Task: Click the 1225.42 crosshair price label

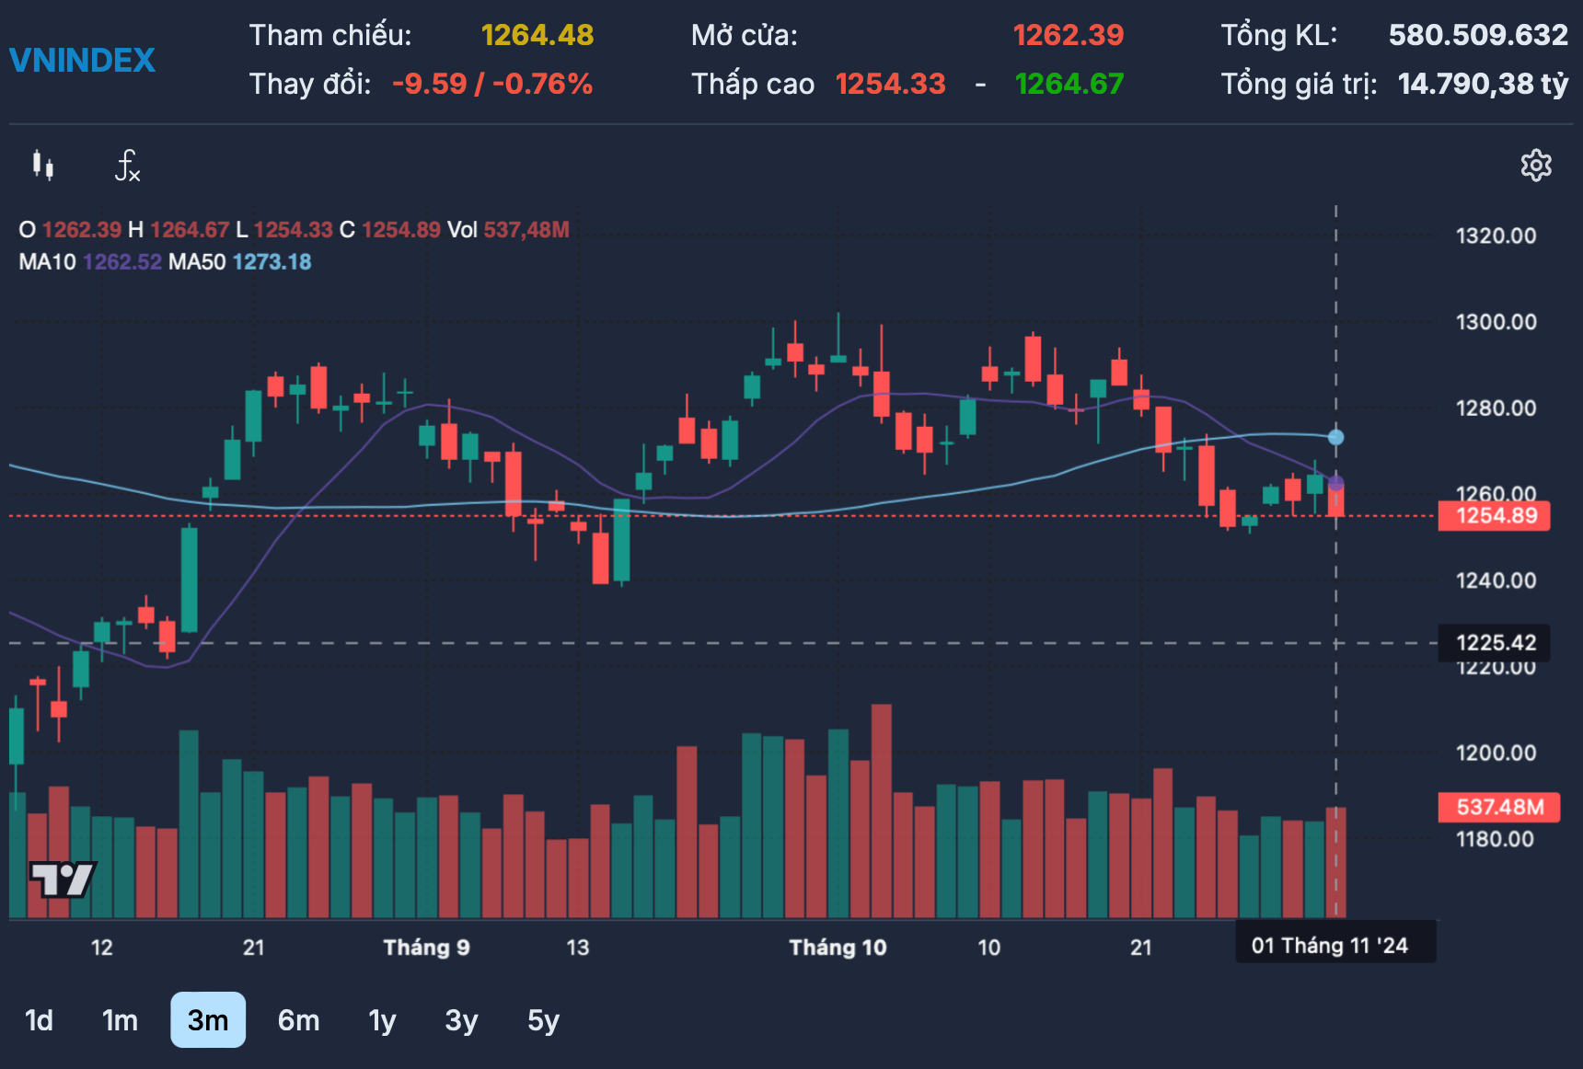Action: click(1496, 642)
